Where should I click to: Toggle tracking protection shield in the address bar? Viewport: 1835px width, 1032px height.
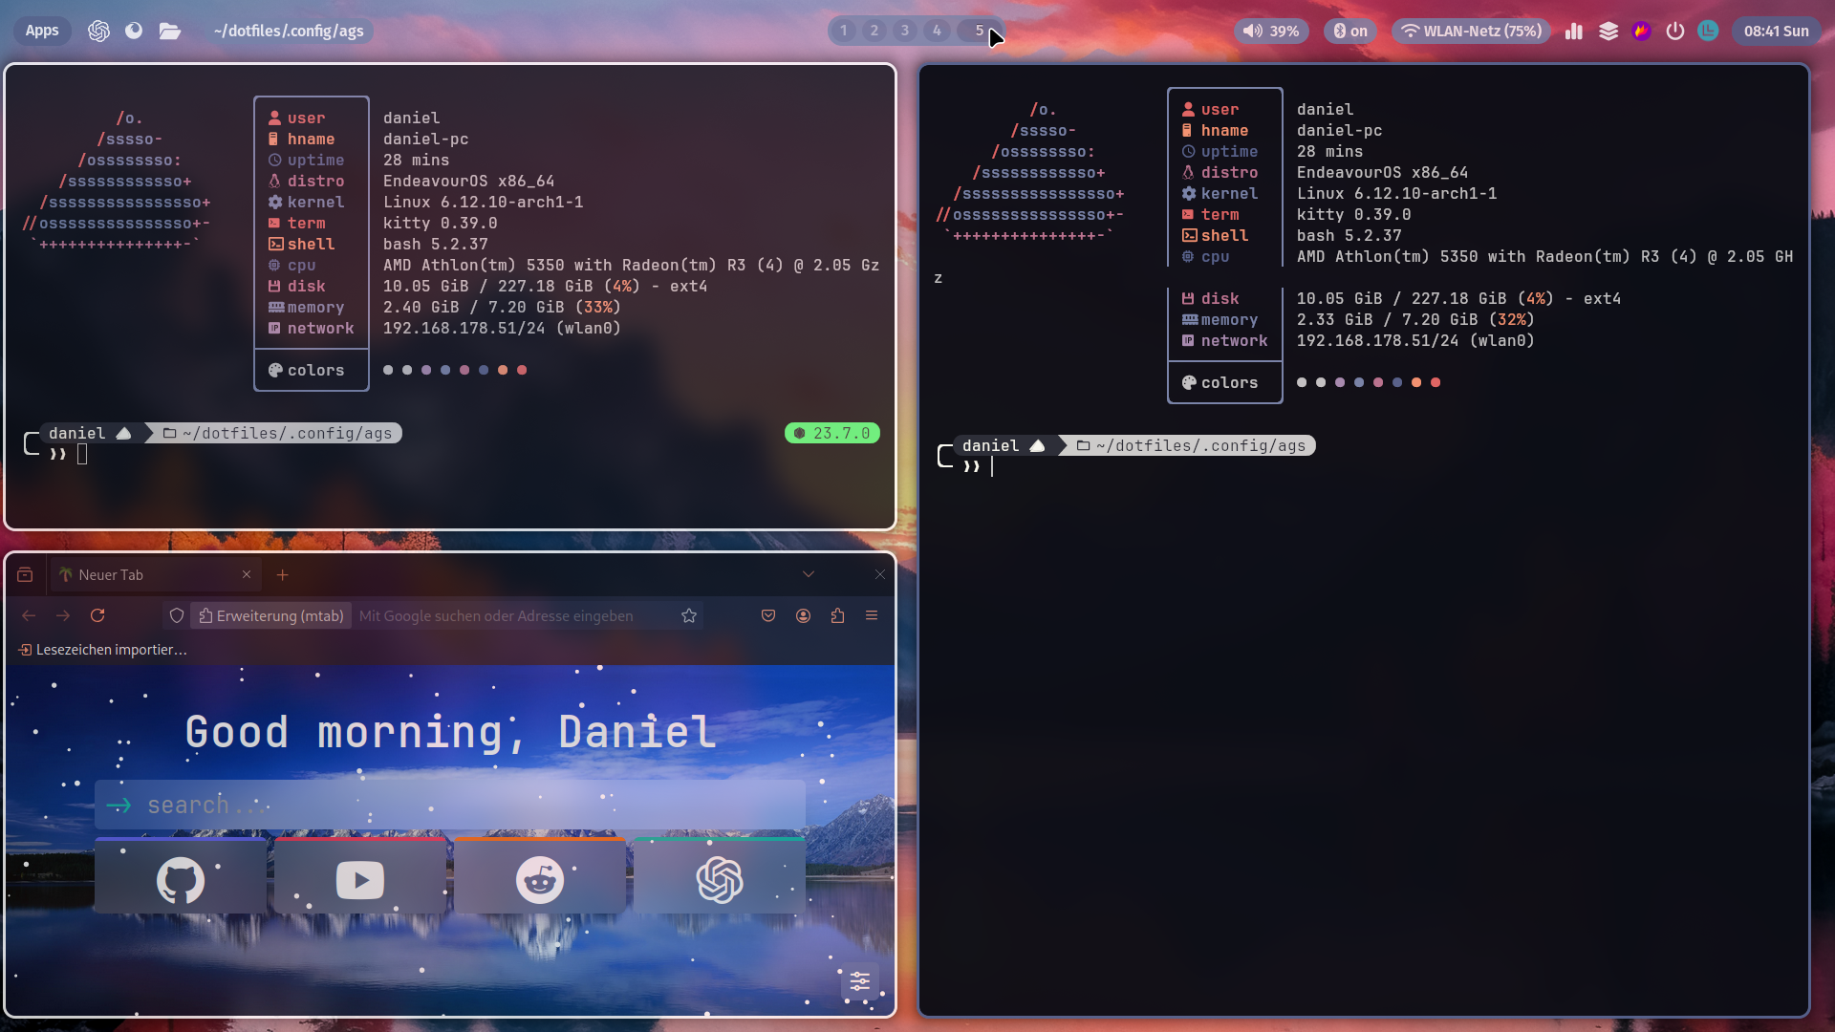[x=176, y=615]
